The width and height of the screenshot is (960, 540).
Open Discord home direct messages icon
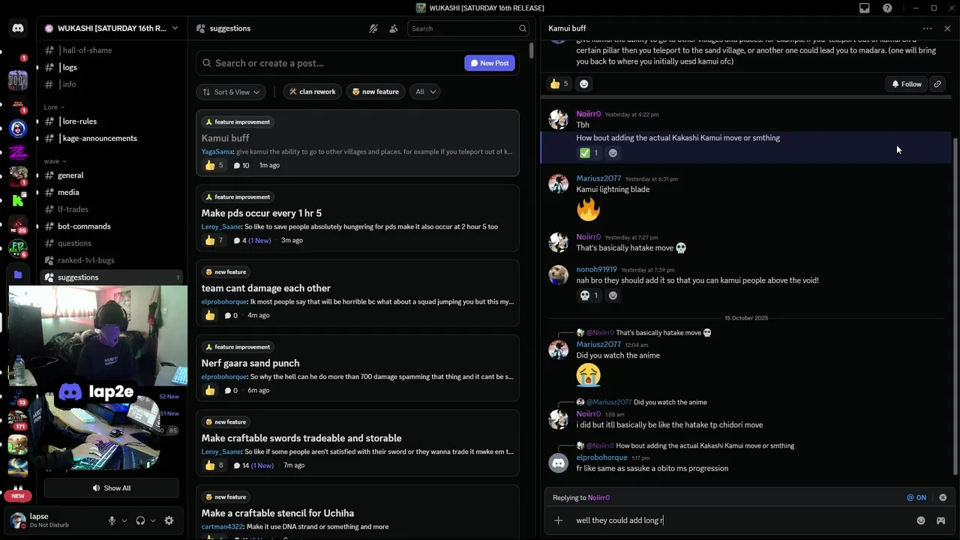tap(18, 28)
